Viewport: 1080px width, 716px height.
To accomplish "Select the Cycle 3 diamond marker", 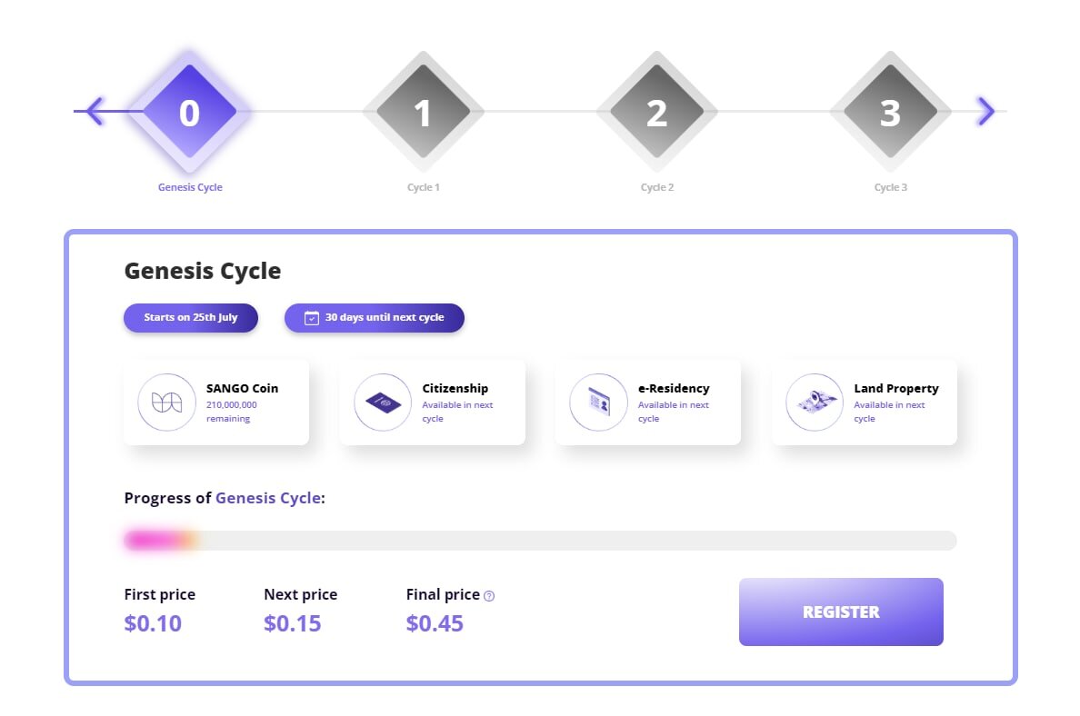I will click(890, 111).
